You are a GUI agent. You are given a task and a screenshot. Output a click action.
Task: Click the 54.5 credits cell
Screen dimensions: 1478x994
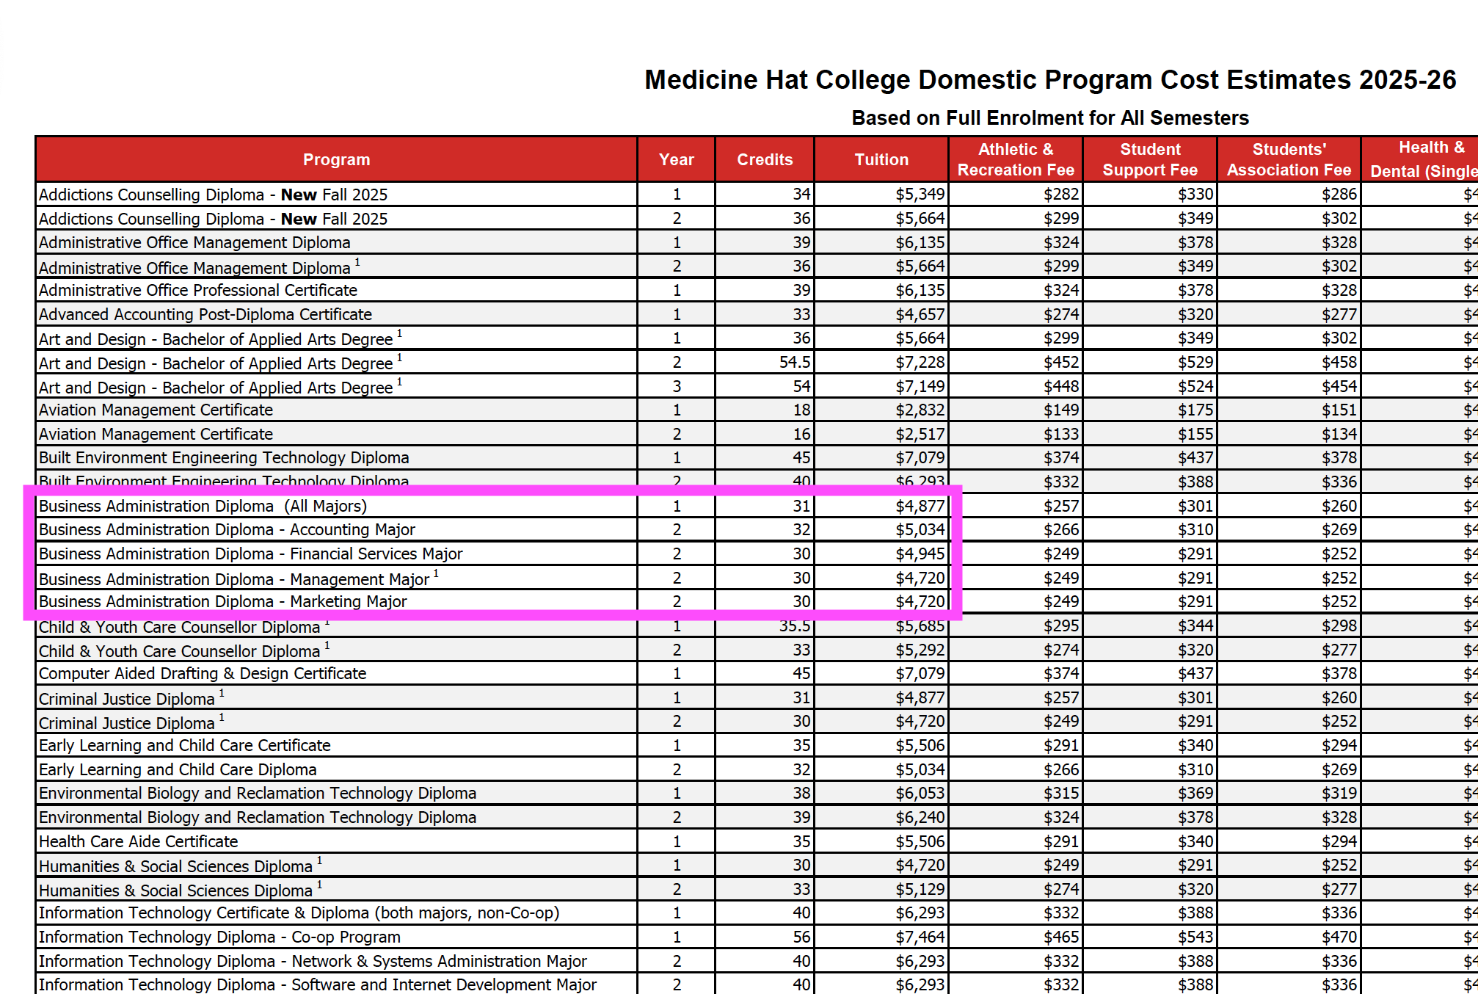pyautogui.click(x=794, y=362)
